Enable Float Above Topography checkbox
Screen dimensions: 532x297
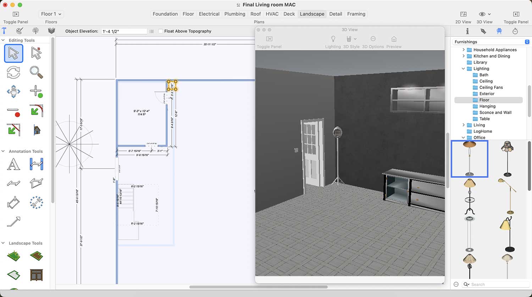[x=161, y=31]
